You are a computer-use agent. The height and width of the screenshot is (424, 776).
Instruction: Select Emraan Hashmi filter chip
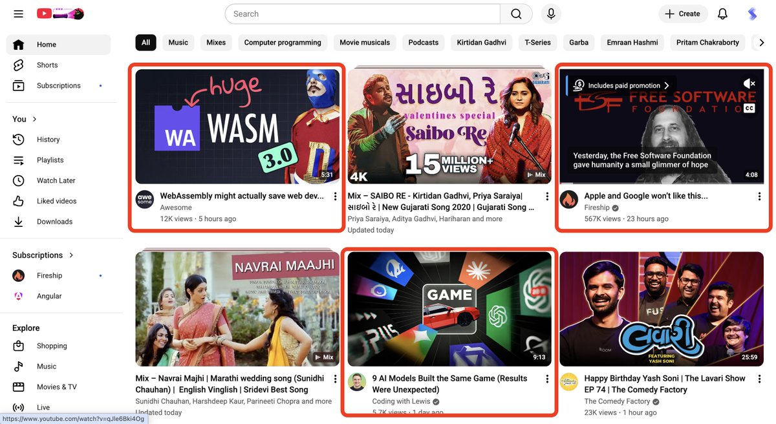(x=632, y=43)
